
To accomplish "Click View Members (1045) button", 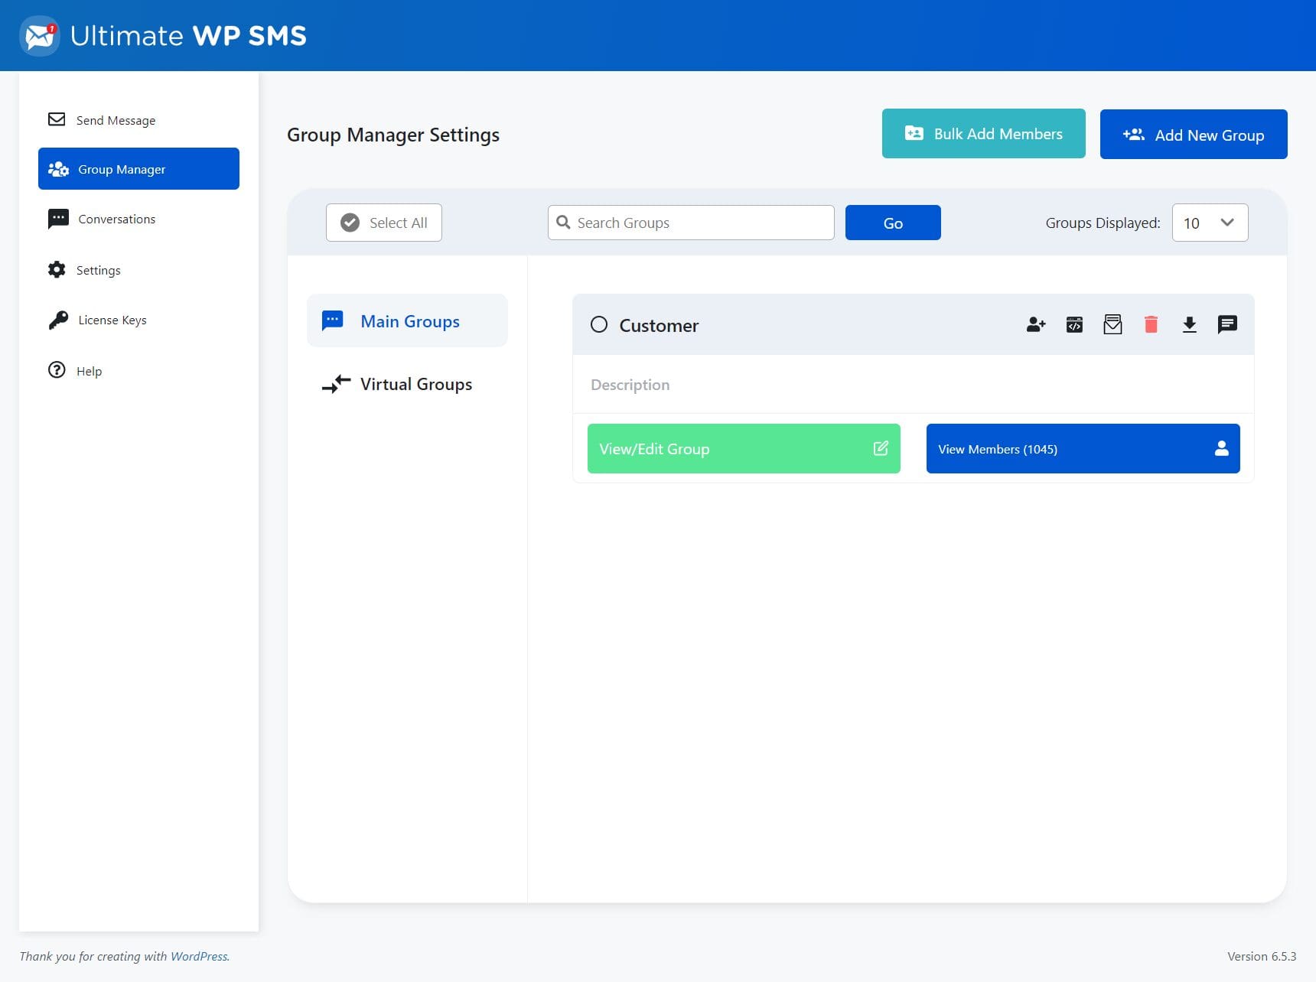I will point(1083,449).
